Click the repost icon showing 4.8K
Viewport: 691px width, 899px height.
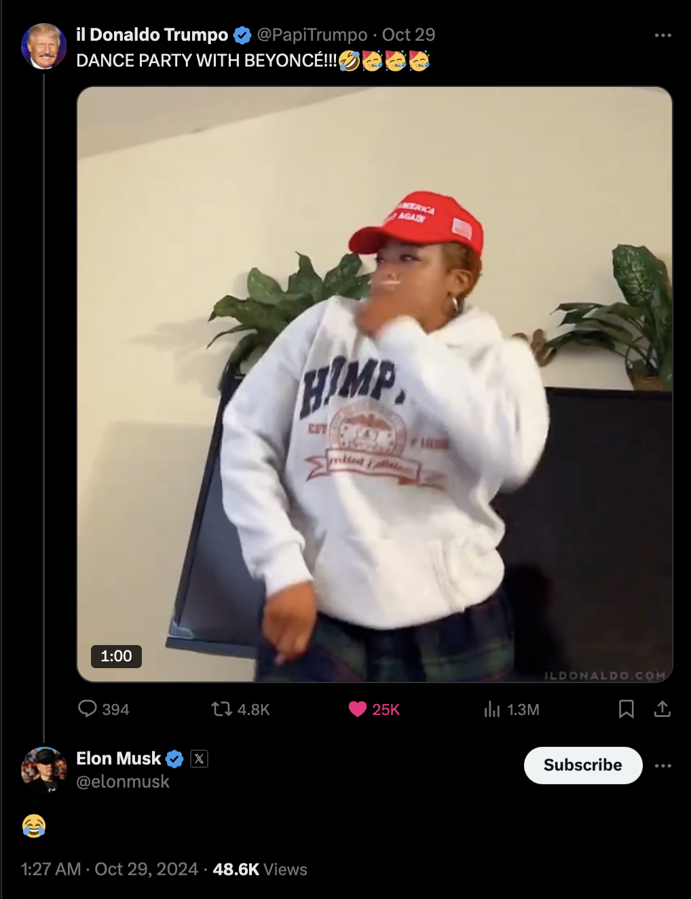click(x=221, y=710)
